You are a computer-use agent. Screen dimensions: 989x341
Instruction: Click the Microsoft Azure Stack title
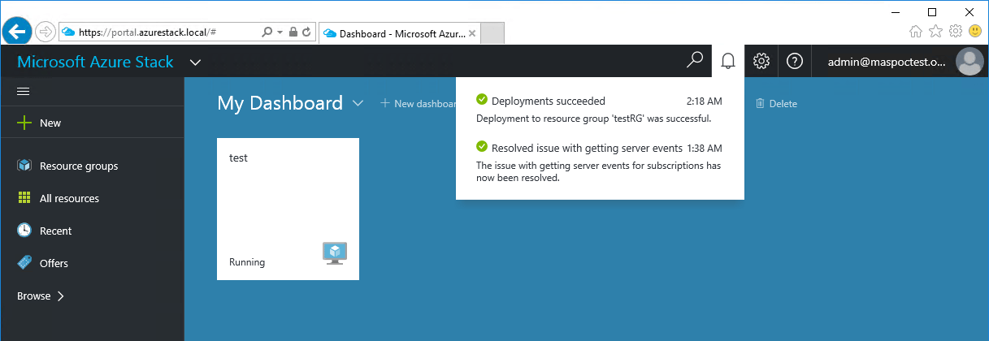coord(95,62)
